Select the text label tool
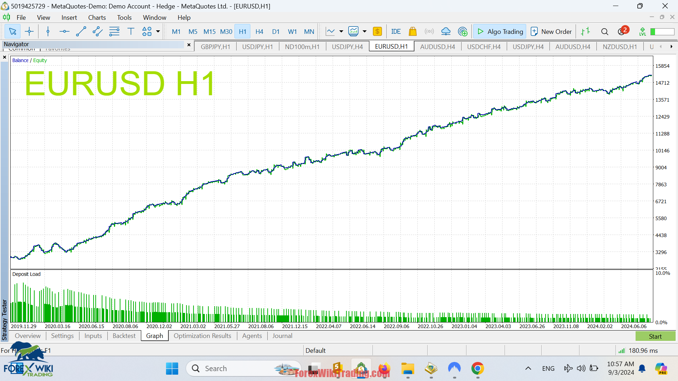The height and width of the screenshot is (381, 678). point(131,32)
